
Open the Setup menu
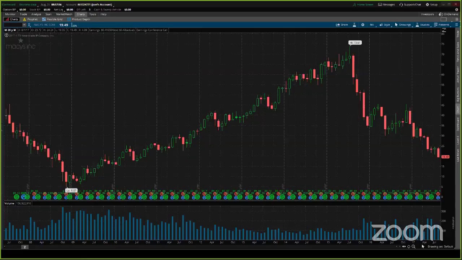point(432,5)
